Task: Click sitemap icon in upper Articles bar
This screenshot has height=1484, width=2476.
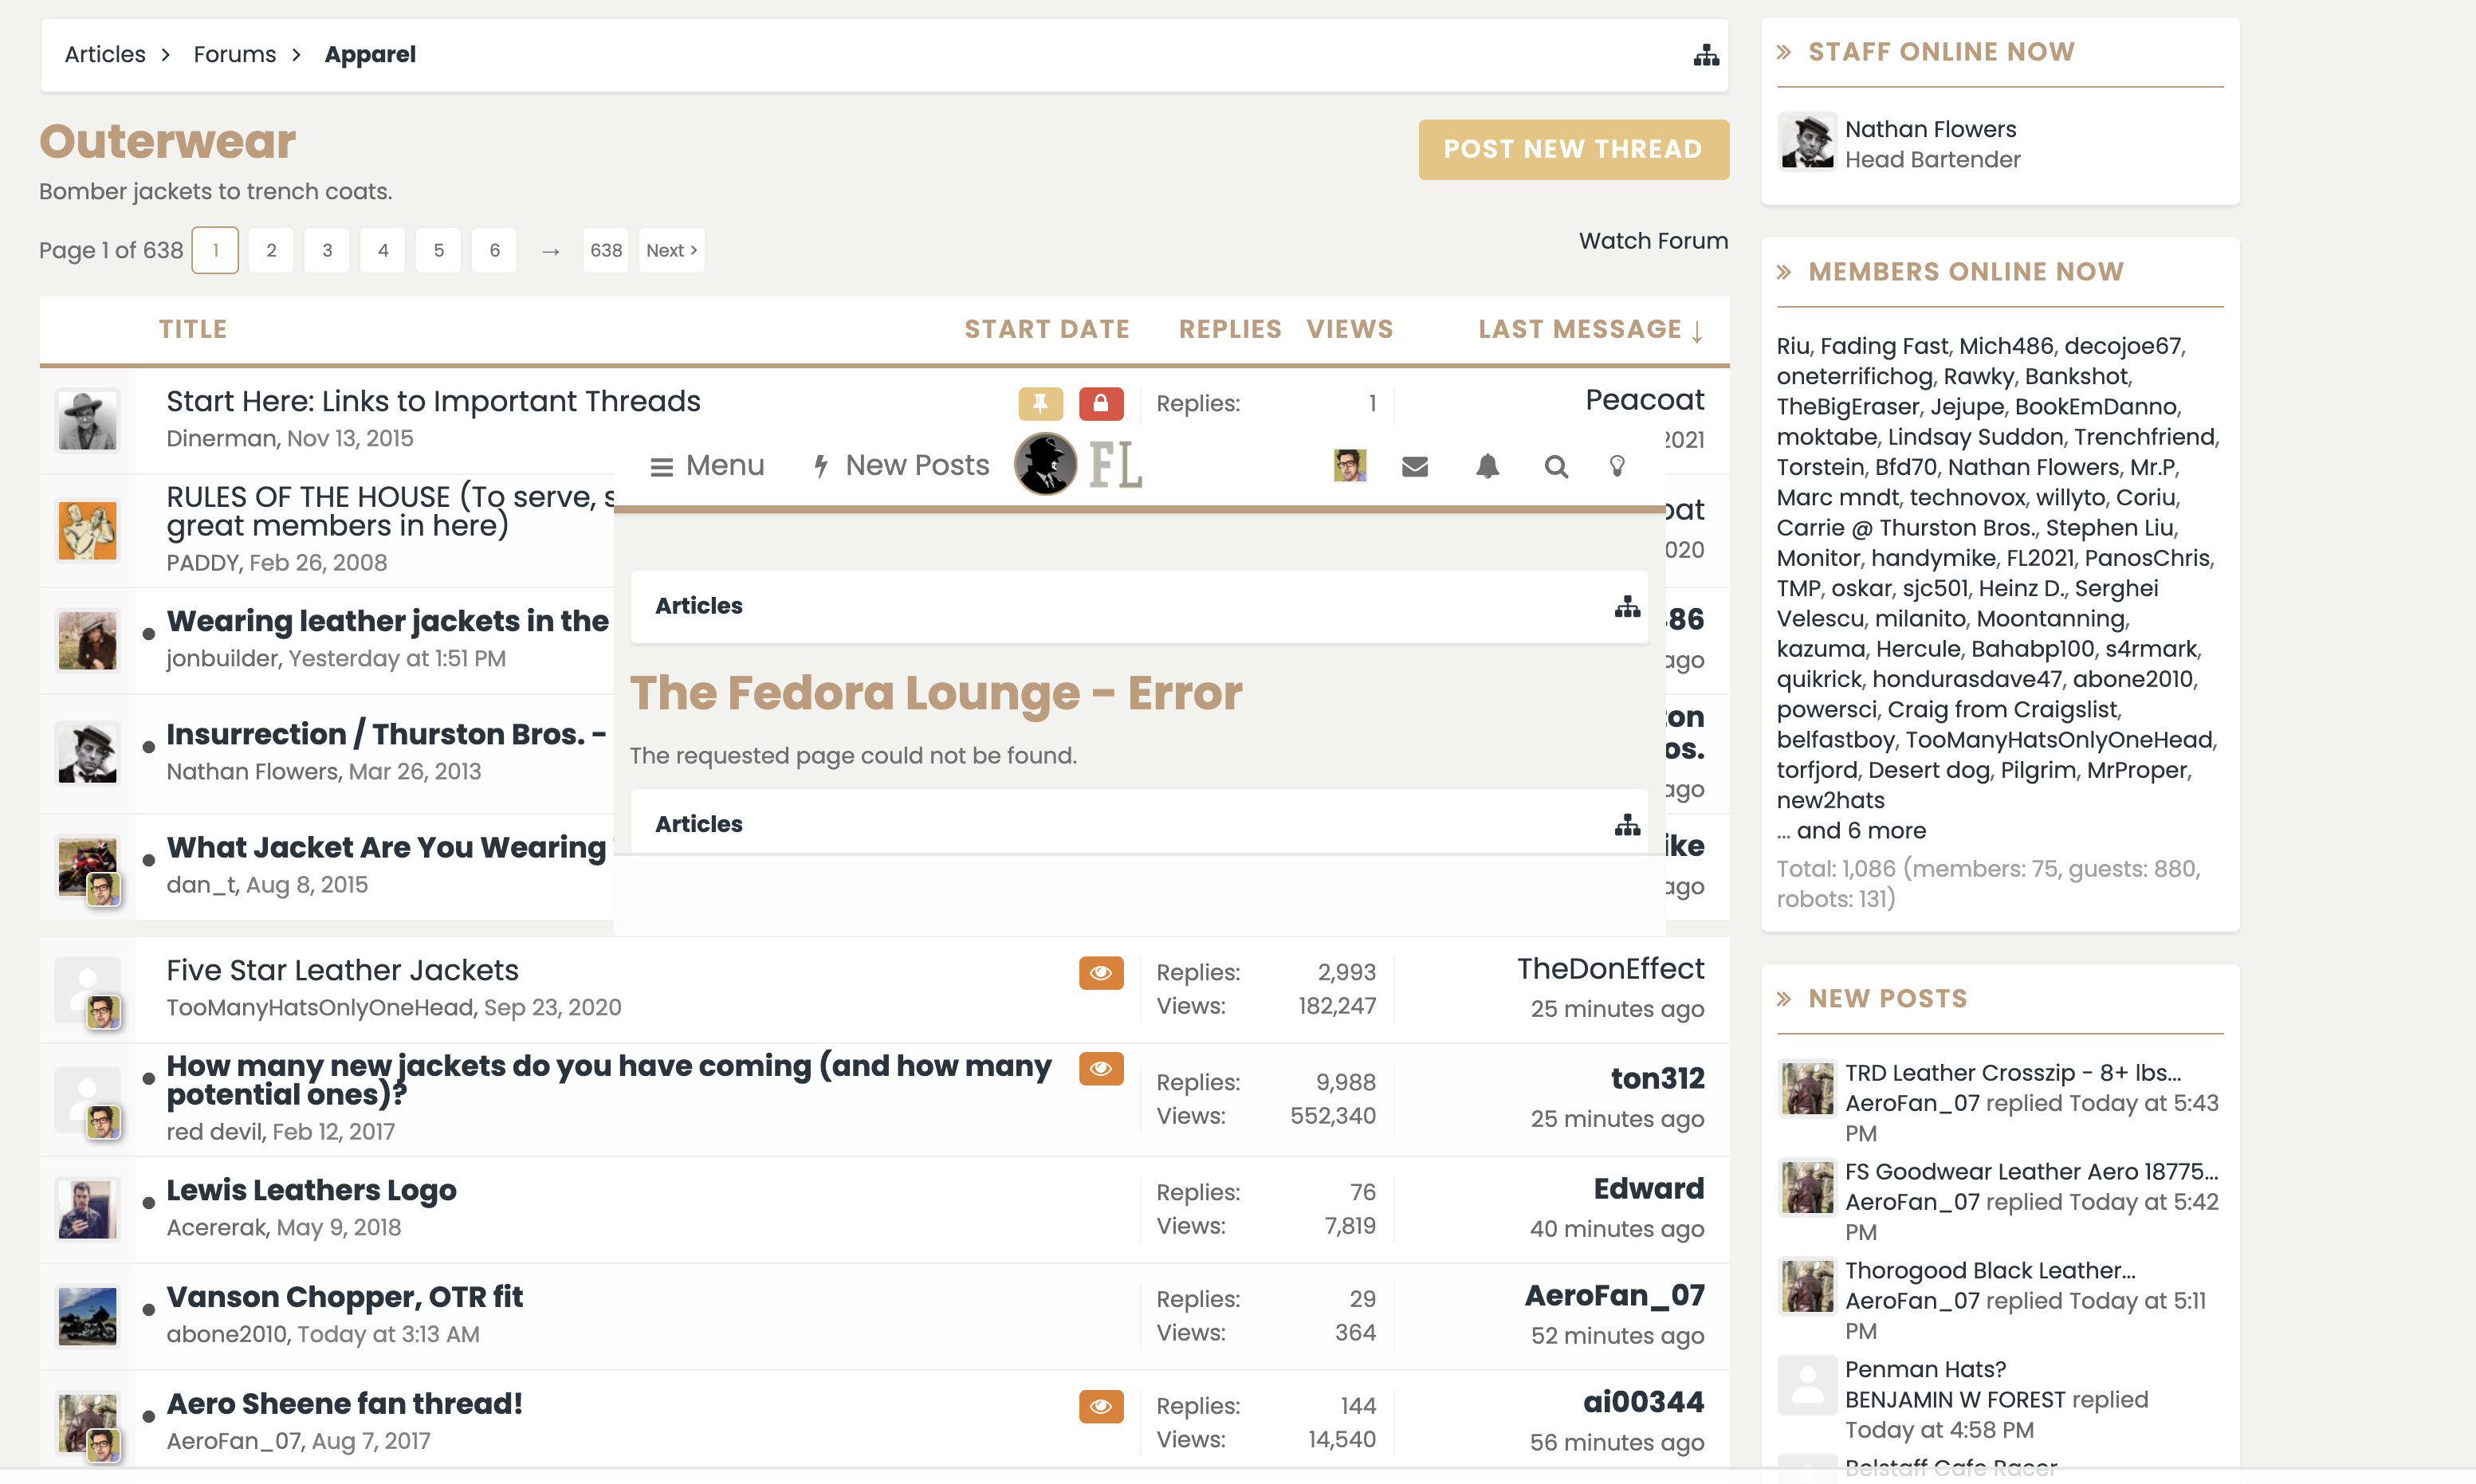Action: (x=1627, y=606)
